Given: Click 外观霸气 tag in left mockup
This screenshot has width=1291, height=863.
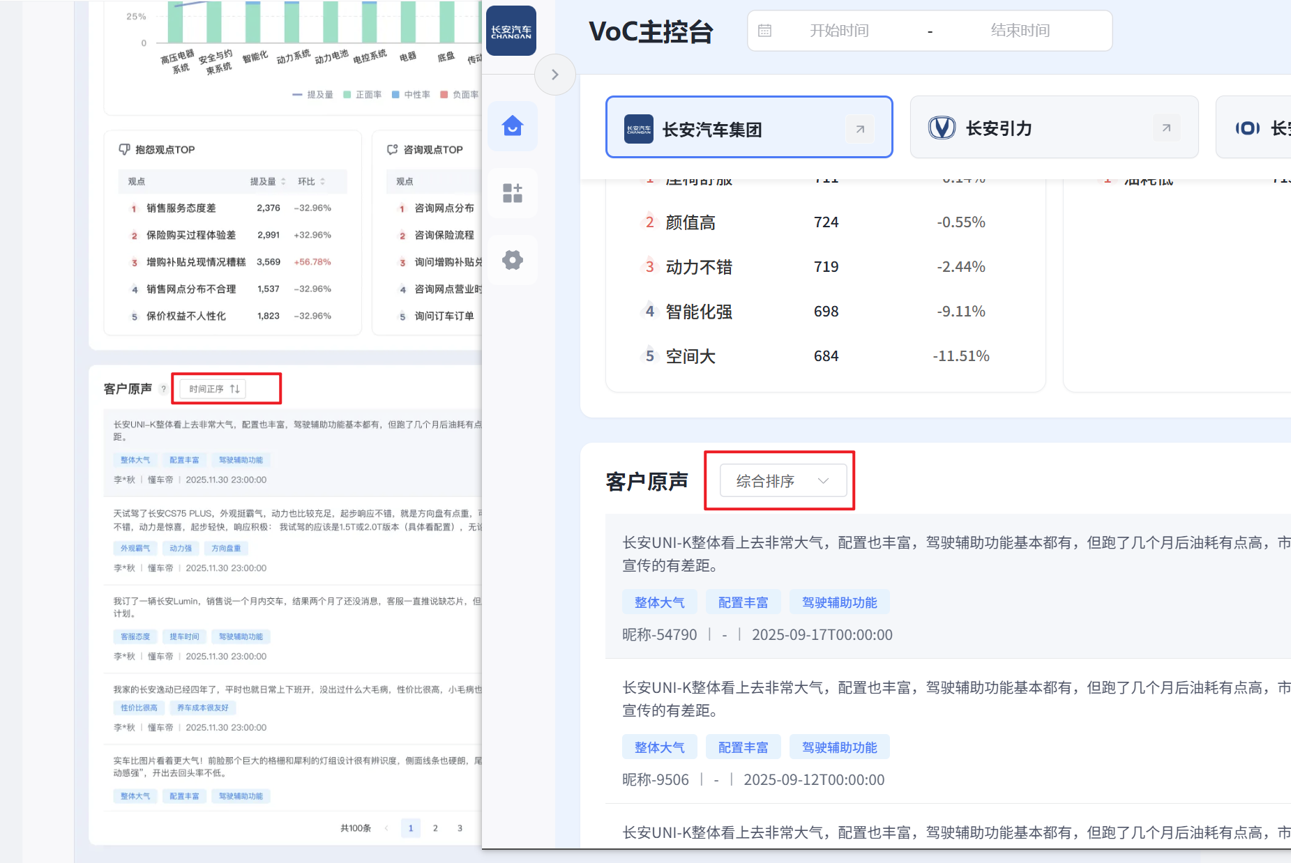Looking at the screenshot, I should coord(135,549).
